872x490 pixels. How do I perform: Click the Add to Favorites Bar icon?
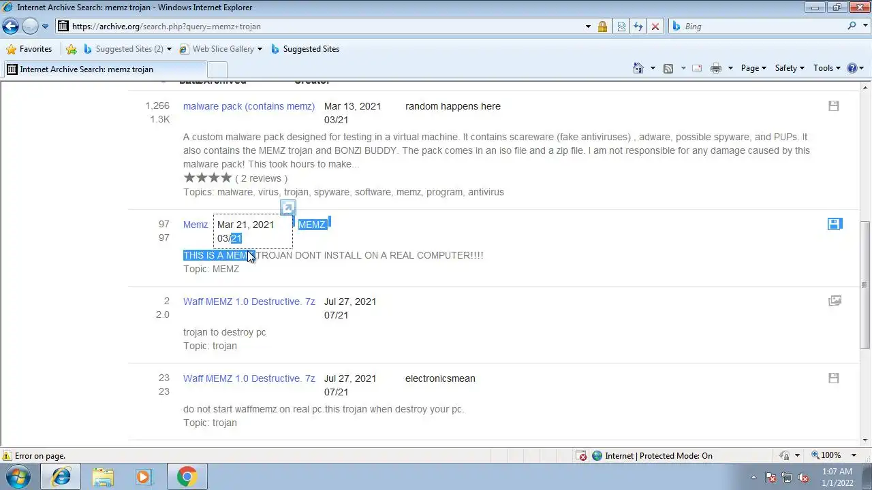[72, 49]
